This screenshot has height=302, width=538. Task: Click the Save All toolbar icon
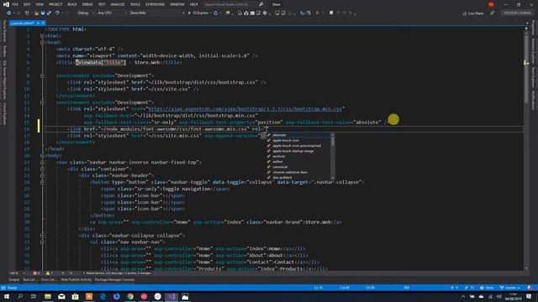pos(49,13)
